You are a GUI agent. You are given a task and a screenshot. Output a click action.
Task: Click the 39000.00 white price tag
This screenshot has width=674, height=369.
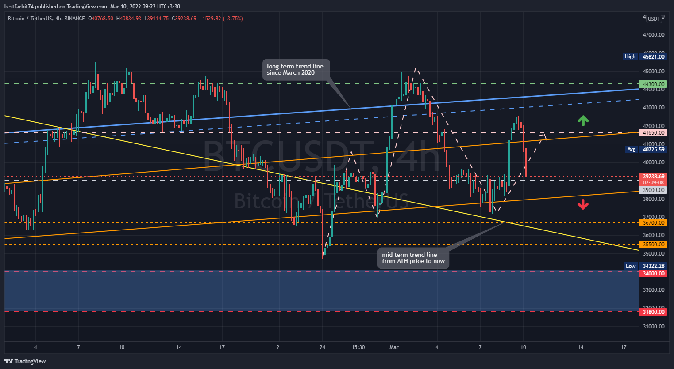coord(653,190)
